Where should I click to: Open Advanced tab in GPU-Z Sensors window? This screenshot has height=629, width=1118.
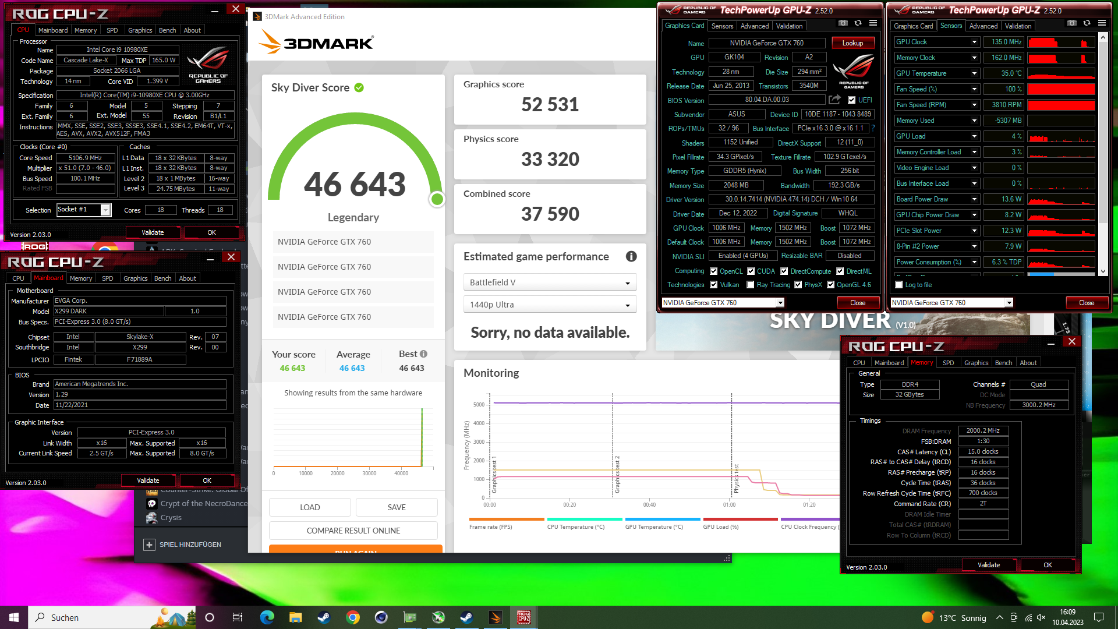983,26
